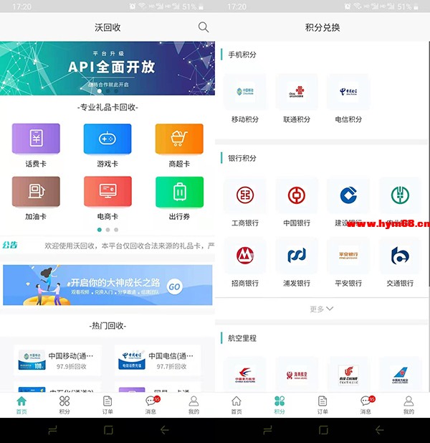The width and height of the screenshot is (430, 443).
Task: Pick China Eastern airline miles
Action: (x=245, y=375)
